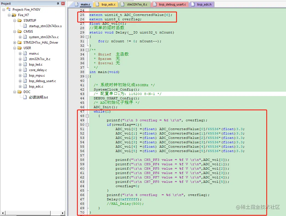Click the USER folder icon
286x216 pixels.
tap(19, 48)
